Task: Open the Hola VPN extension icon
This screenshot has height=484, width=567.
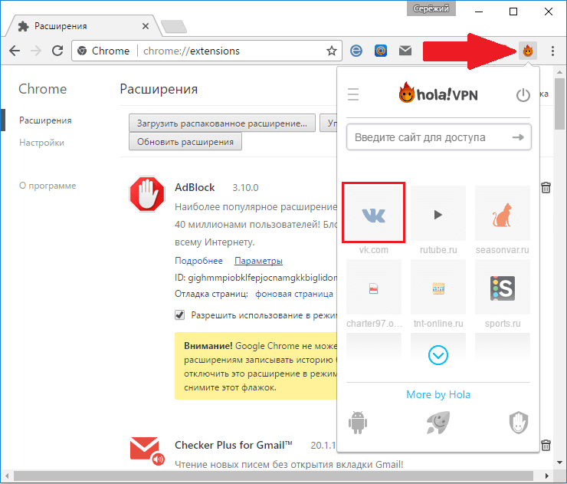Action: 528,51
